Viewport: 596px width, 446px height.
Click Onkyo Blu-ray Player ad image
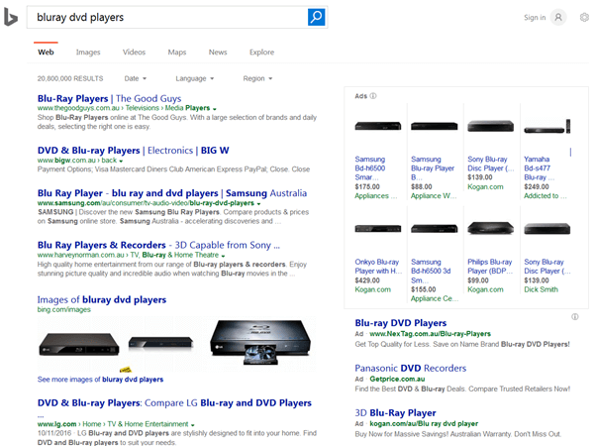(378, 228)
